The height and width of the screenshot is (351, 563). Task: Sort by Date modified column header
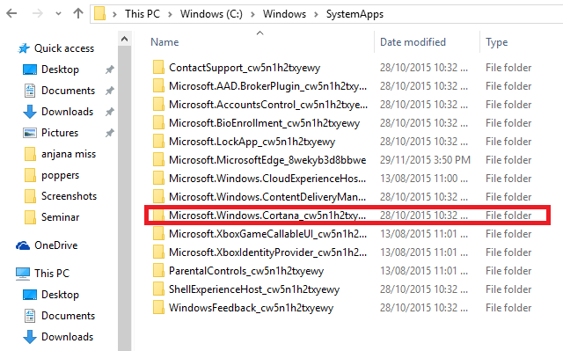[413, 42]
